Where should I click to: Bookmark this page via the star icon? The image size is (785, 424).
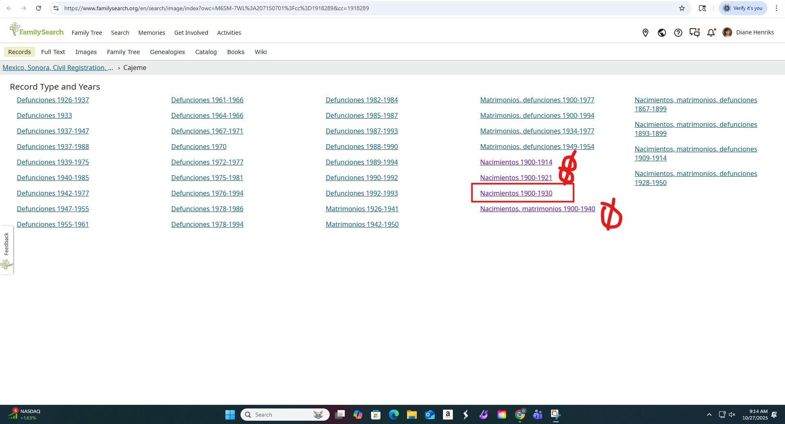(x=682, y=8)
